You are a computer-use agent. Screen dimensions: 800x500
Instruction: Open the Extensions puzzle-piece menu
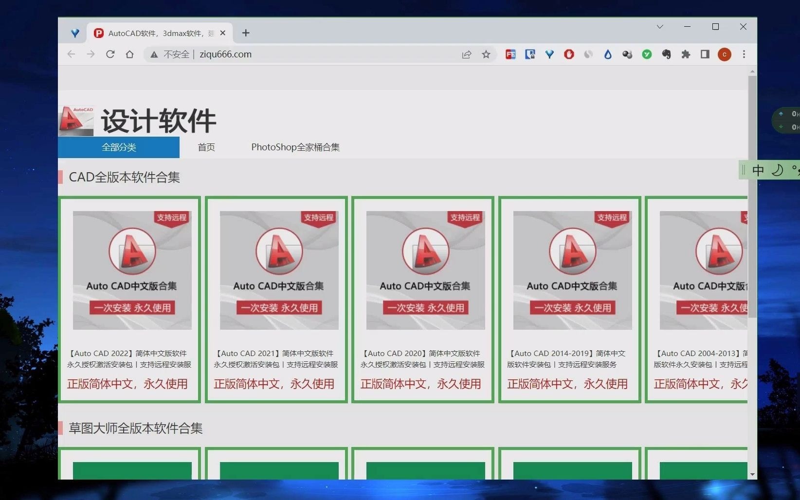pyautogui.click(x=686, y=54)
